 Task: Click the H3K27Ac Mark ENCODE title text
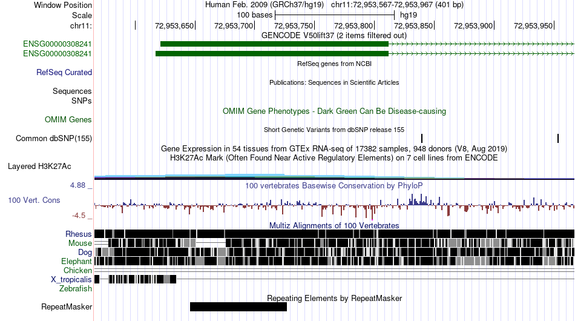pyautogui.click(x=334, y=157)
